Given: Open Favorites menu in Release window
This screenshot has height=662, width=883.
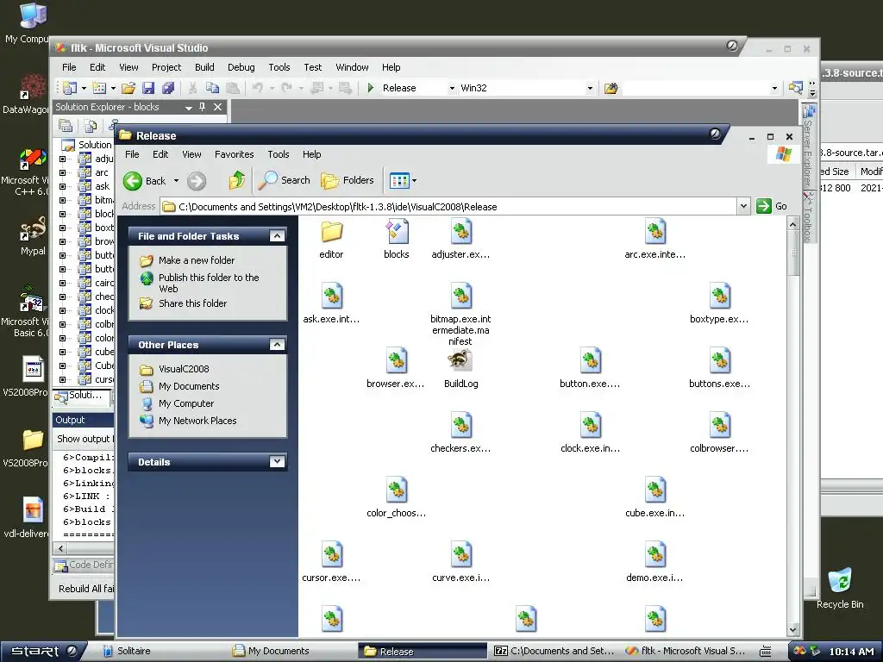Looking at the screenshot, I should tap(234, 154).
